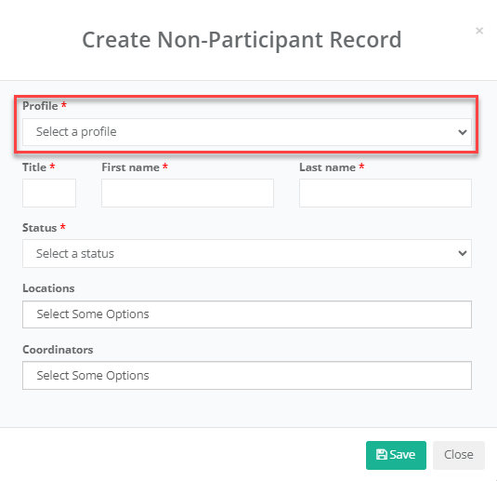Screen dimensions: 497x481
Task: Focus the First name input field
Action: tap(188, 193)
